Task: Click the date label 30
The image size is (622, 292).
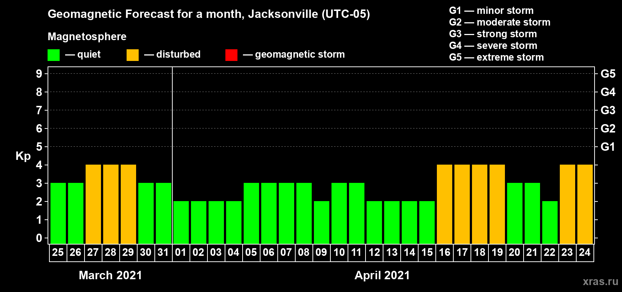Action: tap(146, 252)
